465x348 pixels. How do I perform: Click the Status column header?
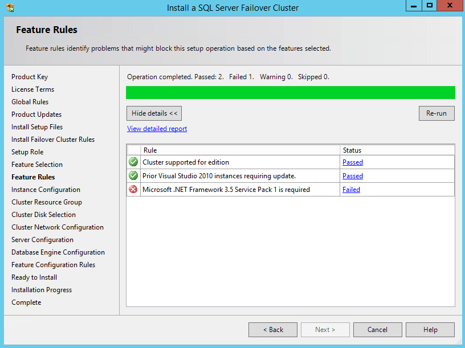point(352,150)
